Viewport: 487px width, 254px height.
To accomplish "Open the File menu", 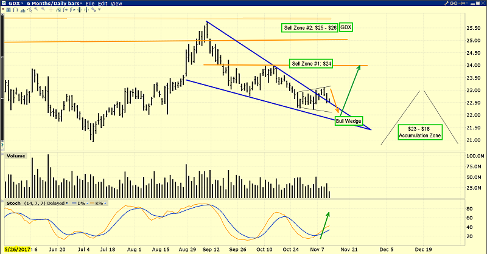I will [x=90, y=4].
